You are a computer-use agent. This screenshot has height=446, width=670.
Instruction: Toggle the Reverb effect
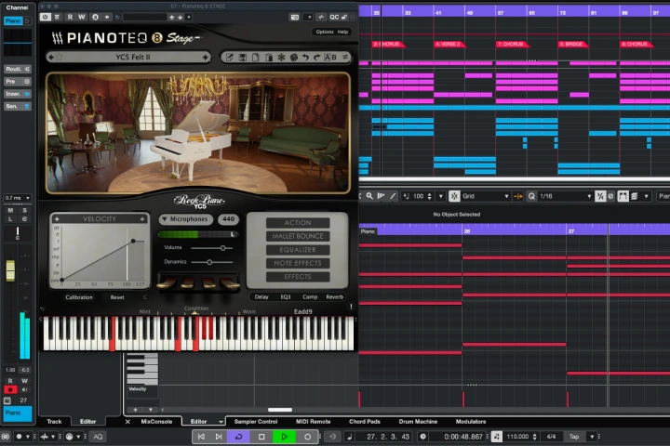click(x=335, y=297)
